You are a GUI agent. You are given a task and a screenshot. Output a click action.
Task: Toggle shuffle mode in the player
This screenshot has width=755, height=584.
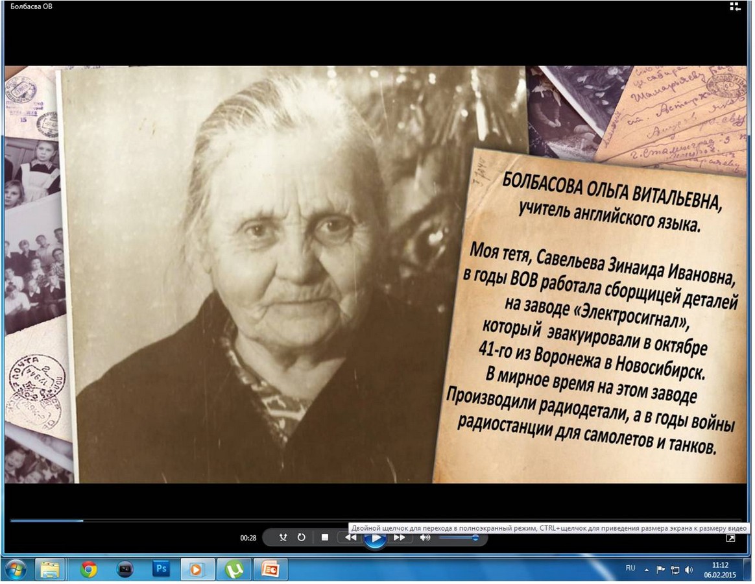[283, 537]
